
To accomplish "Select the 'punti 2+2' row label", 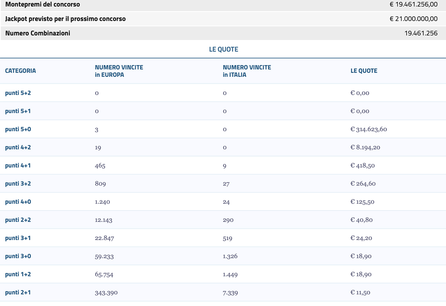I will pos(18,220).
